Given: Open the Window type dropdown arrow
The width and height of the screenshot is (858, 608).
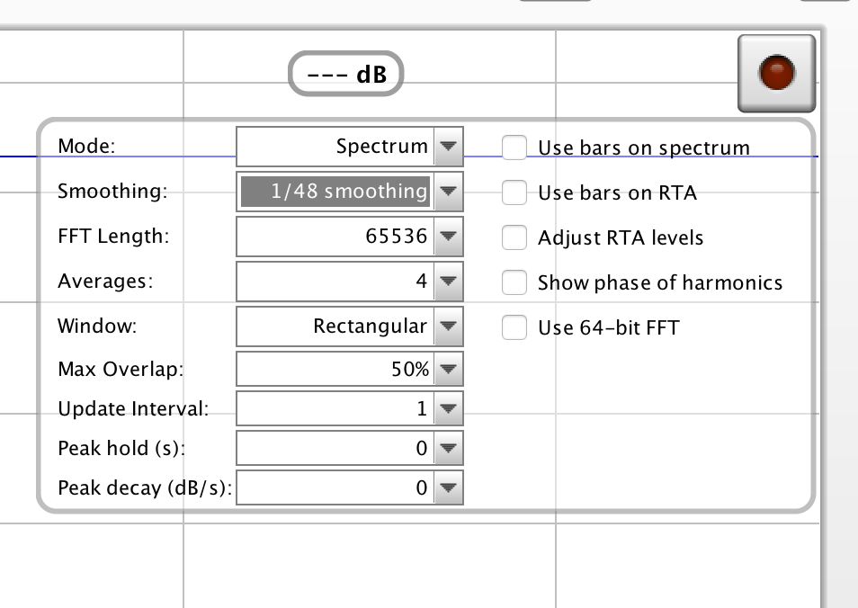Looking at the screenshot, I should [448, 326].
